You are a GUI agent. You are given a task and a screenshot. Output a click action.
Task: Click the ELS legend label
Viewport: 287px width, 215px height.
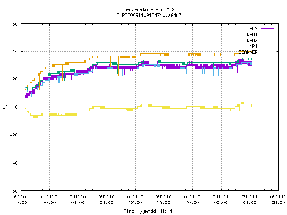click(253, 29)
